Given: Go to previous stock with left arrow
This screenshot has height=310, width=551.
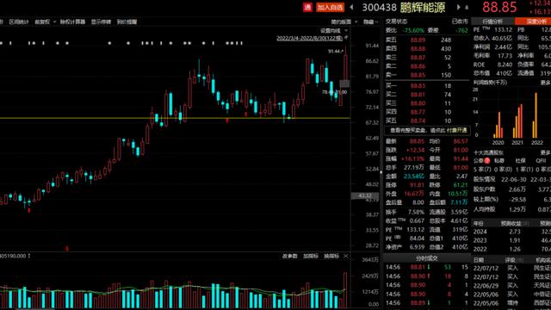Looking at the screenshot, I should click(351, 7).
